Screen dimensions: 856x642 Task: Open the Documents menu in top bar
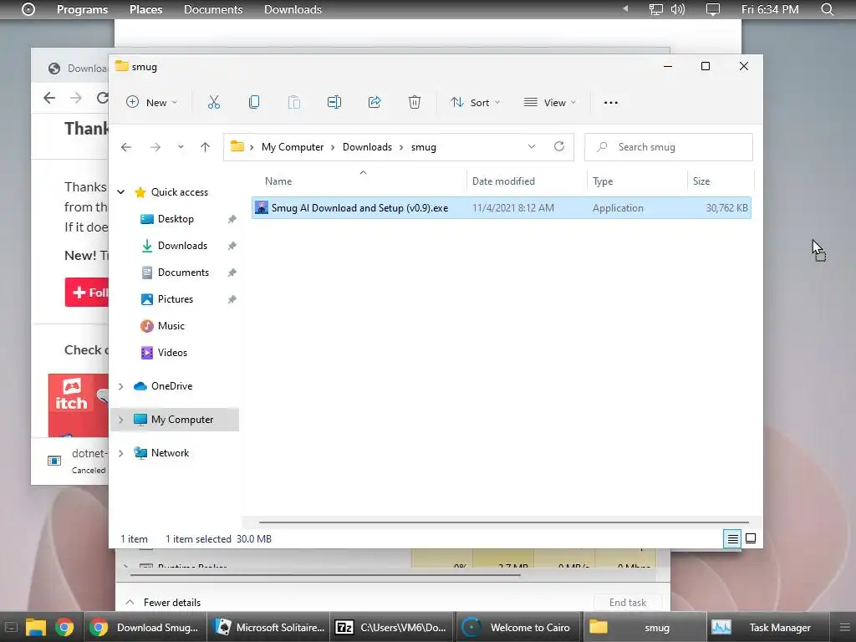pos(213,9)
